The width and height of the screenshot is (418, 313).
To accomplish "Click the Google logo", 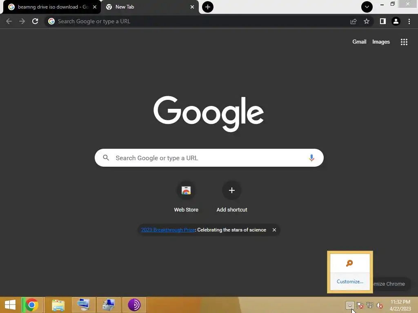I will click(x=209, y=114).
